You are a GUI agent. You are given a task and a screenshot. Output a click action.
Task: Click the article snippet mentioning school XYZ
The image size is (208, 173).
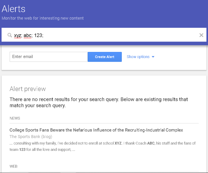pos(102,146)
